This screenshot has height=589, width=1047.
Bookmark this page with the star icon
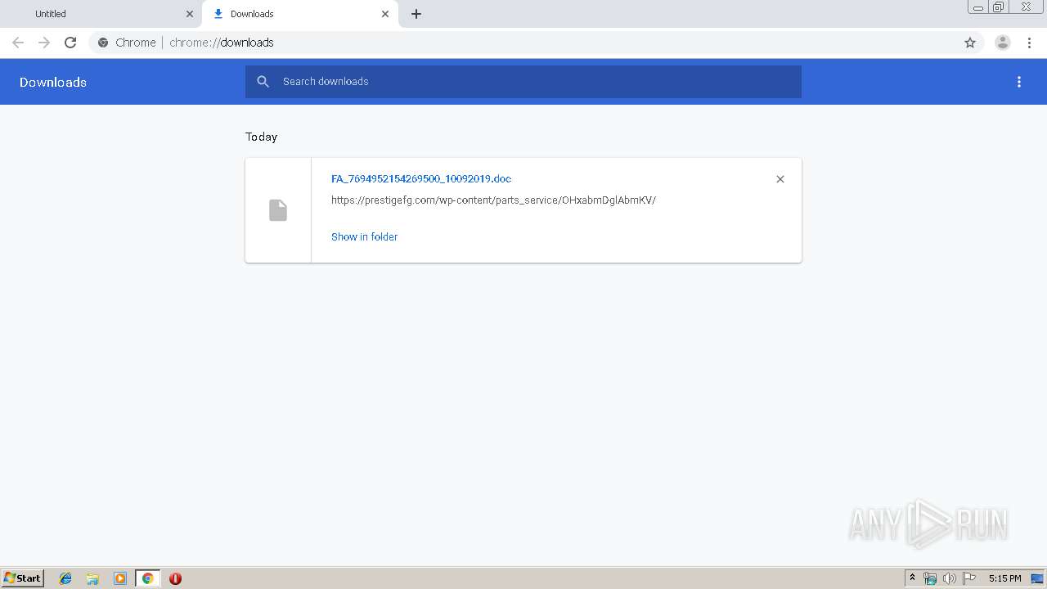970,43
